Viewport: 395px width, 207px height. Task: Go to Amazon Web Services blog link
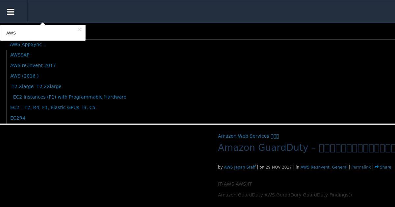point(248,136)
